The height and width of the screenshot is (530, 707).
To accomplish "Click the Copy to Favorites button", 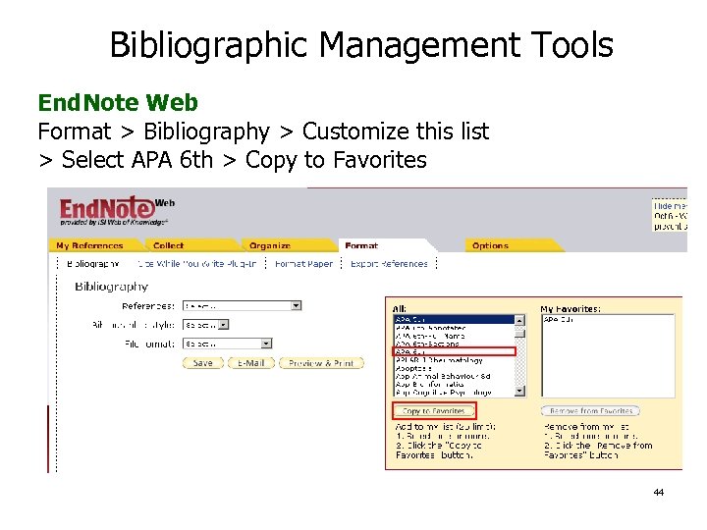I will pos(434,411).
